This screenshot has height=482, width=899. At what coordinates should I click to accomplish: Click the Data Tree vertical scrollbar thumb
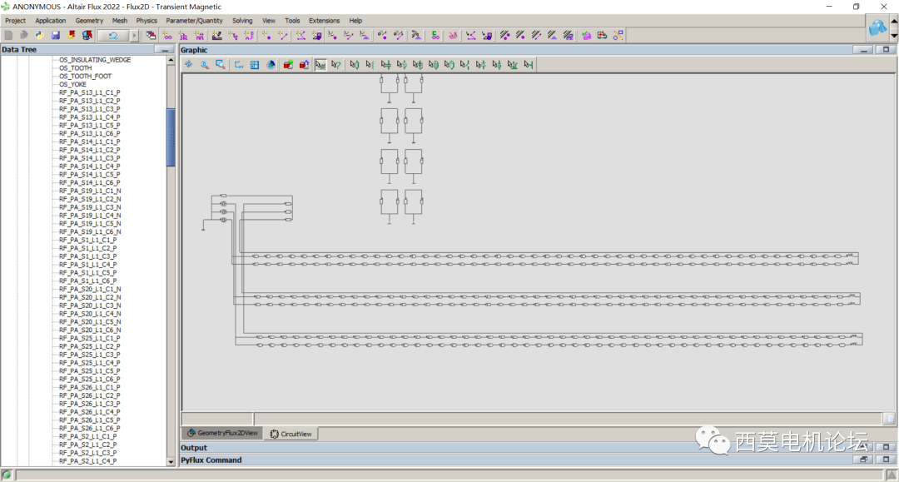pyautogui.click(x=171, y=137)
